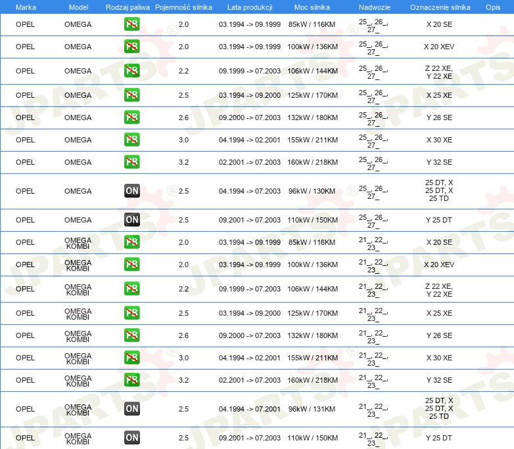This screenshot has height=449, width=514.
Task: Click petrol icon in OMEGA KOMBI X 25 XE row
Action: coord(131,312)
